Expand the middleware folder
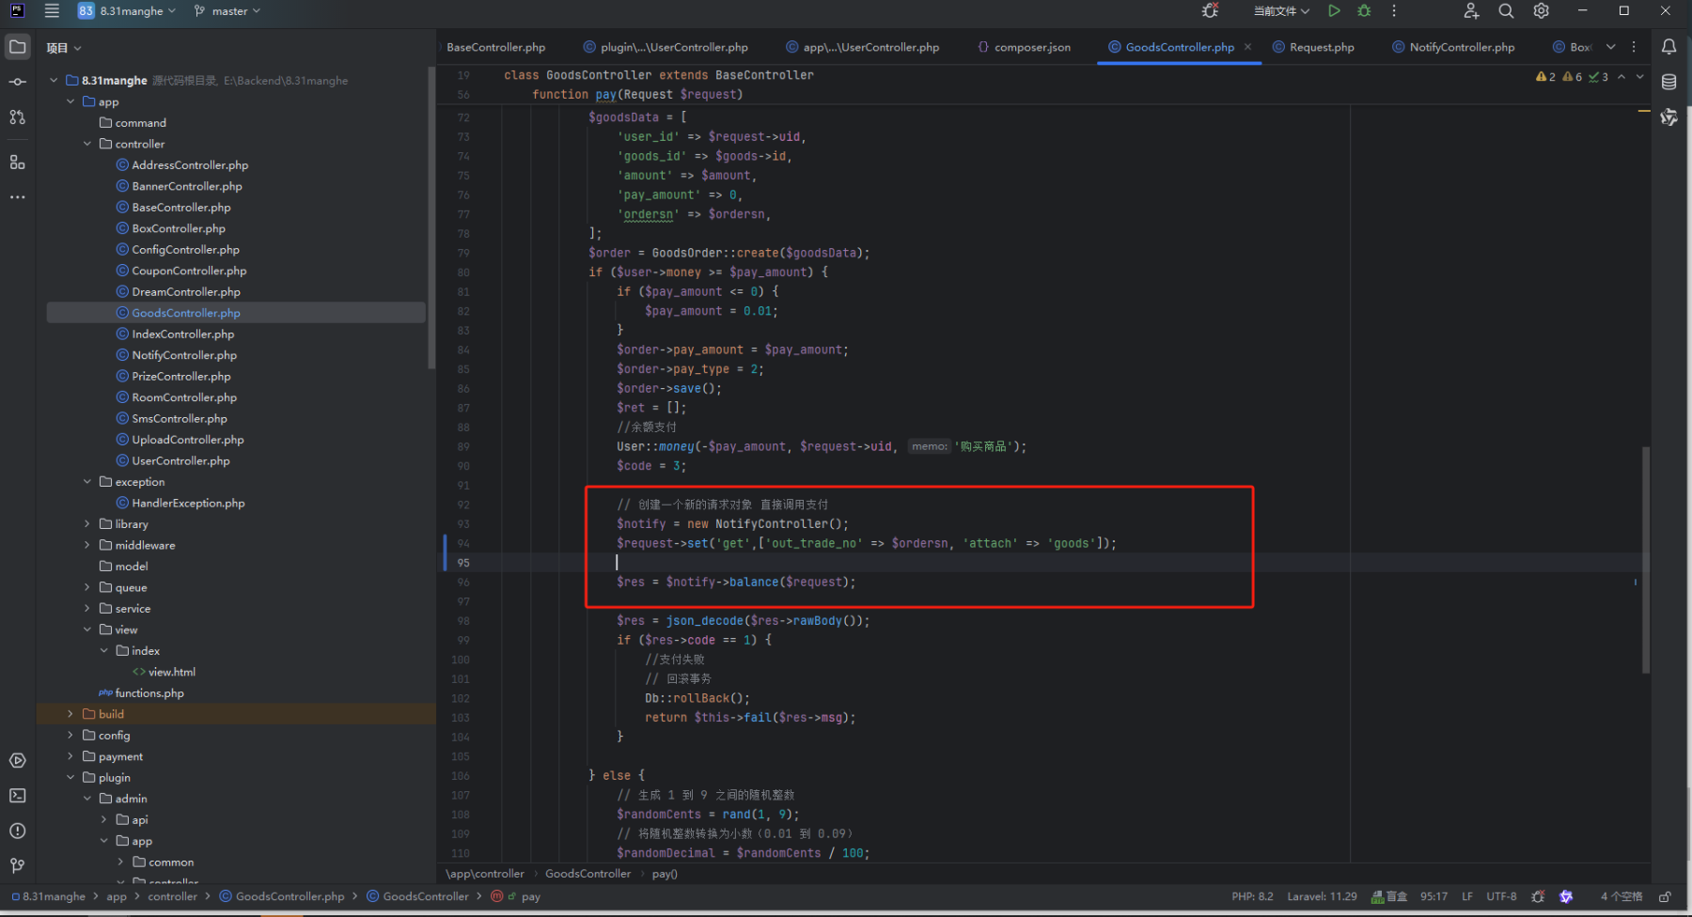Screen dimensions: 1692x917 click(x=87, y=545)
